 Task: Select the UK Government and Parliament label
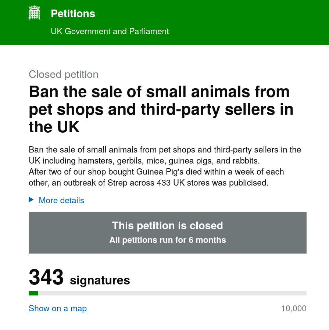(110, 32)
